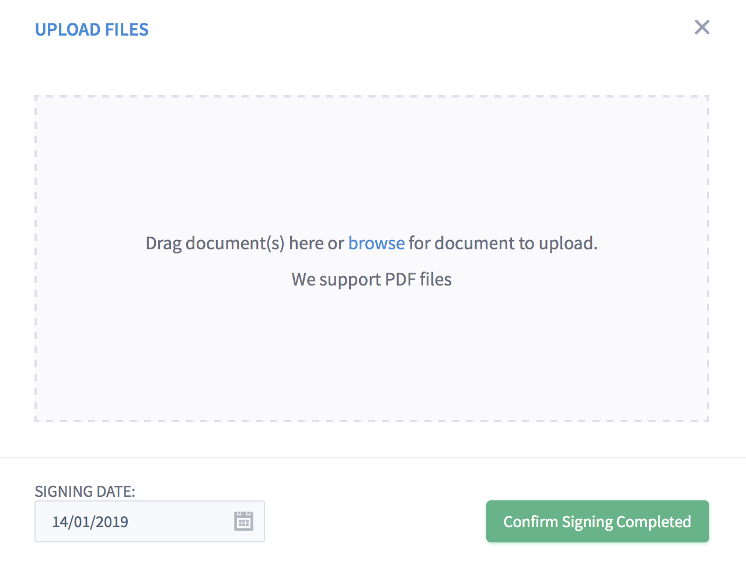Click inside the dashed upload drop zone
This screenshot has width=746, height=564.
click(x=372, y=259)
